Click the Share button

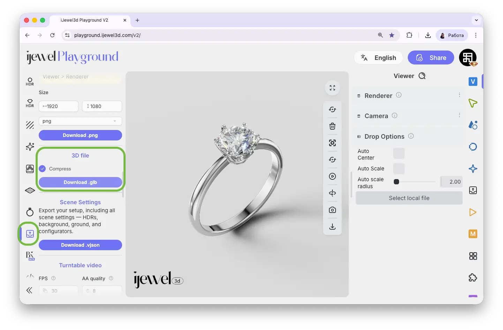tap(431, 57)
